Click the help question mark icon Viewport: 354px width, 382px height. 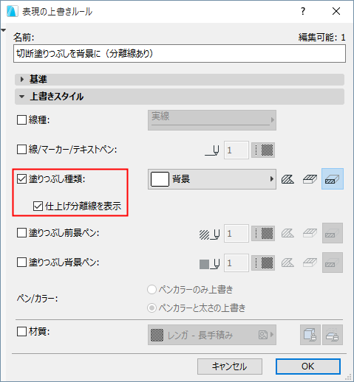[x=303, y=11]
